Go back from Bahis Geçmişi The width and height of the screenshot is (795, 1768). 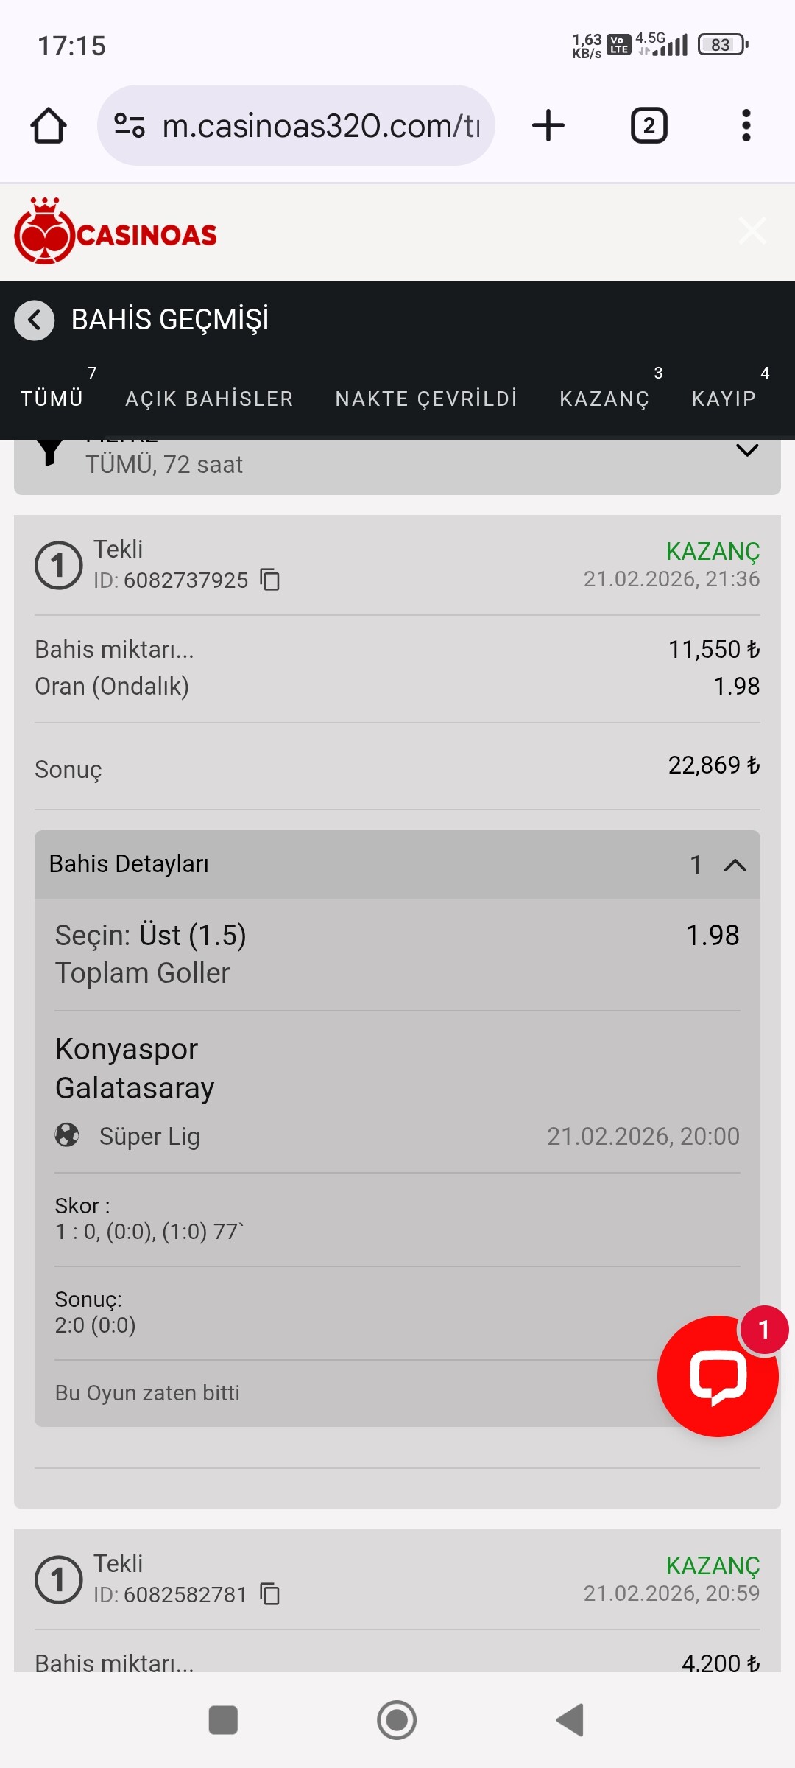35,320
